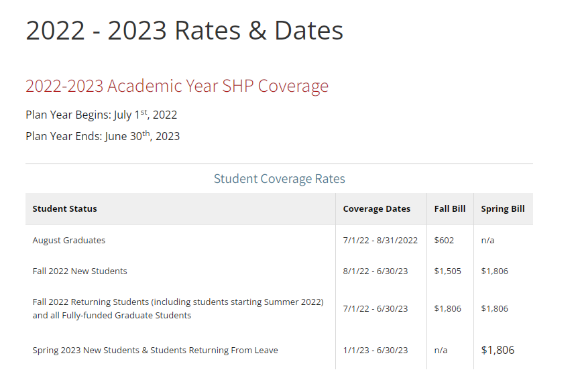Click the $1,505 fall bill amount
Screen dimensions: 576x374
pyautogui.click(x=447, y=271)
